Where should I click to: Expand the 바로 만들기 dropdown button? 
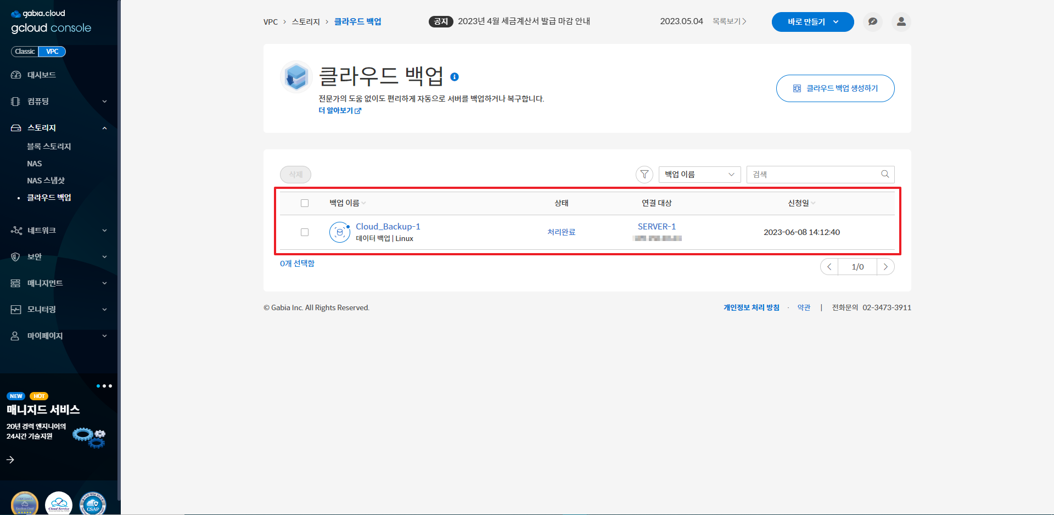click(812, 22)
